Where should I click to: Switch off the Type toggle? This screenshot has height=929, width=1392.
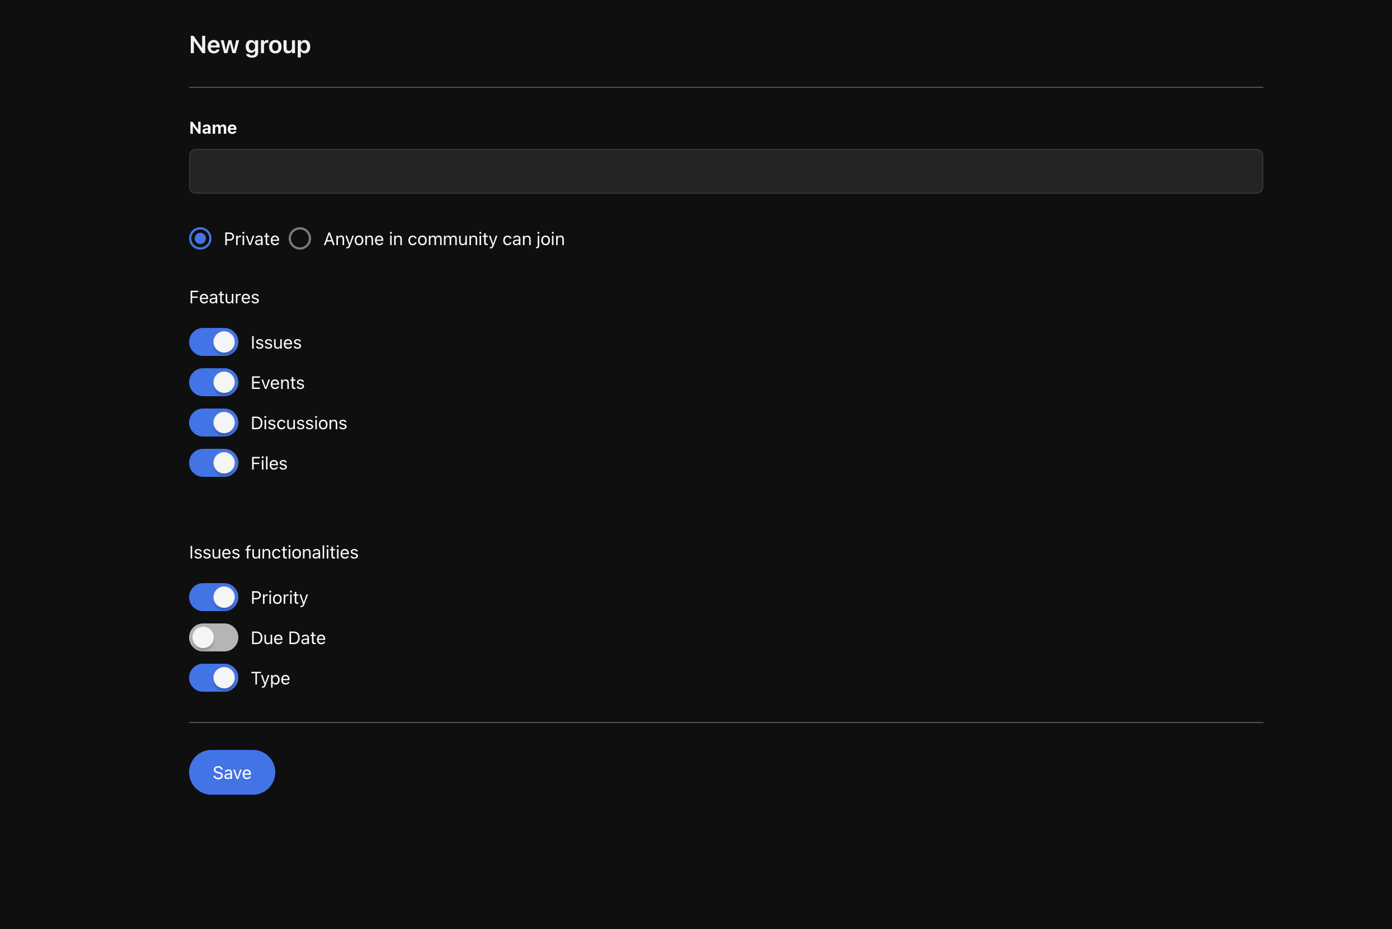coord(213,678)
